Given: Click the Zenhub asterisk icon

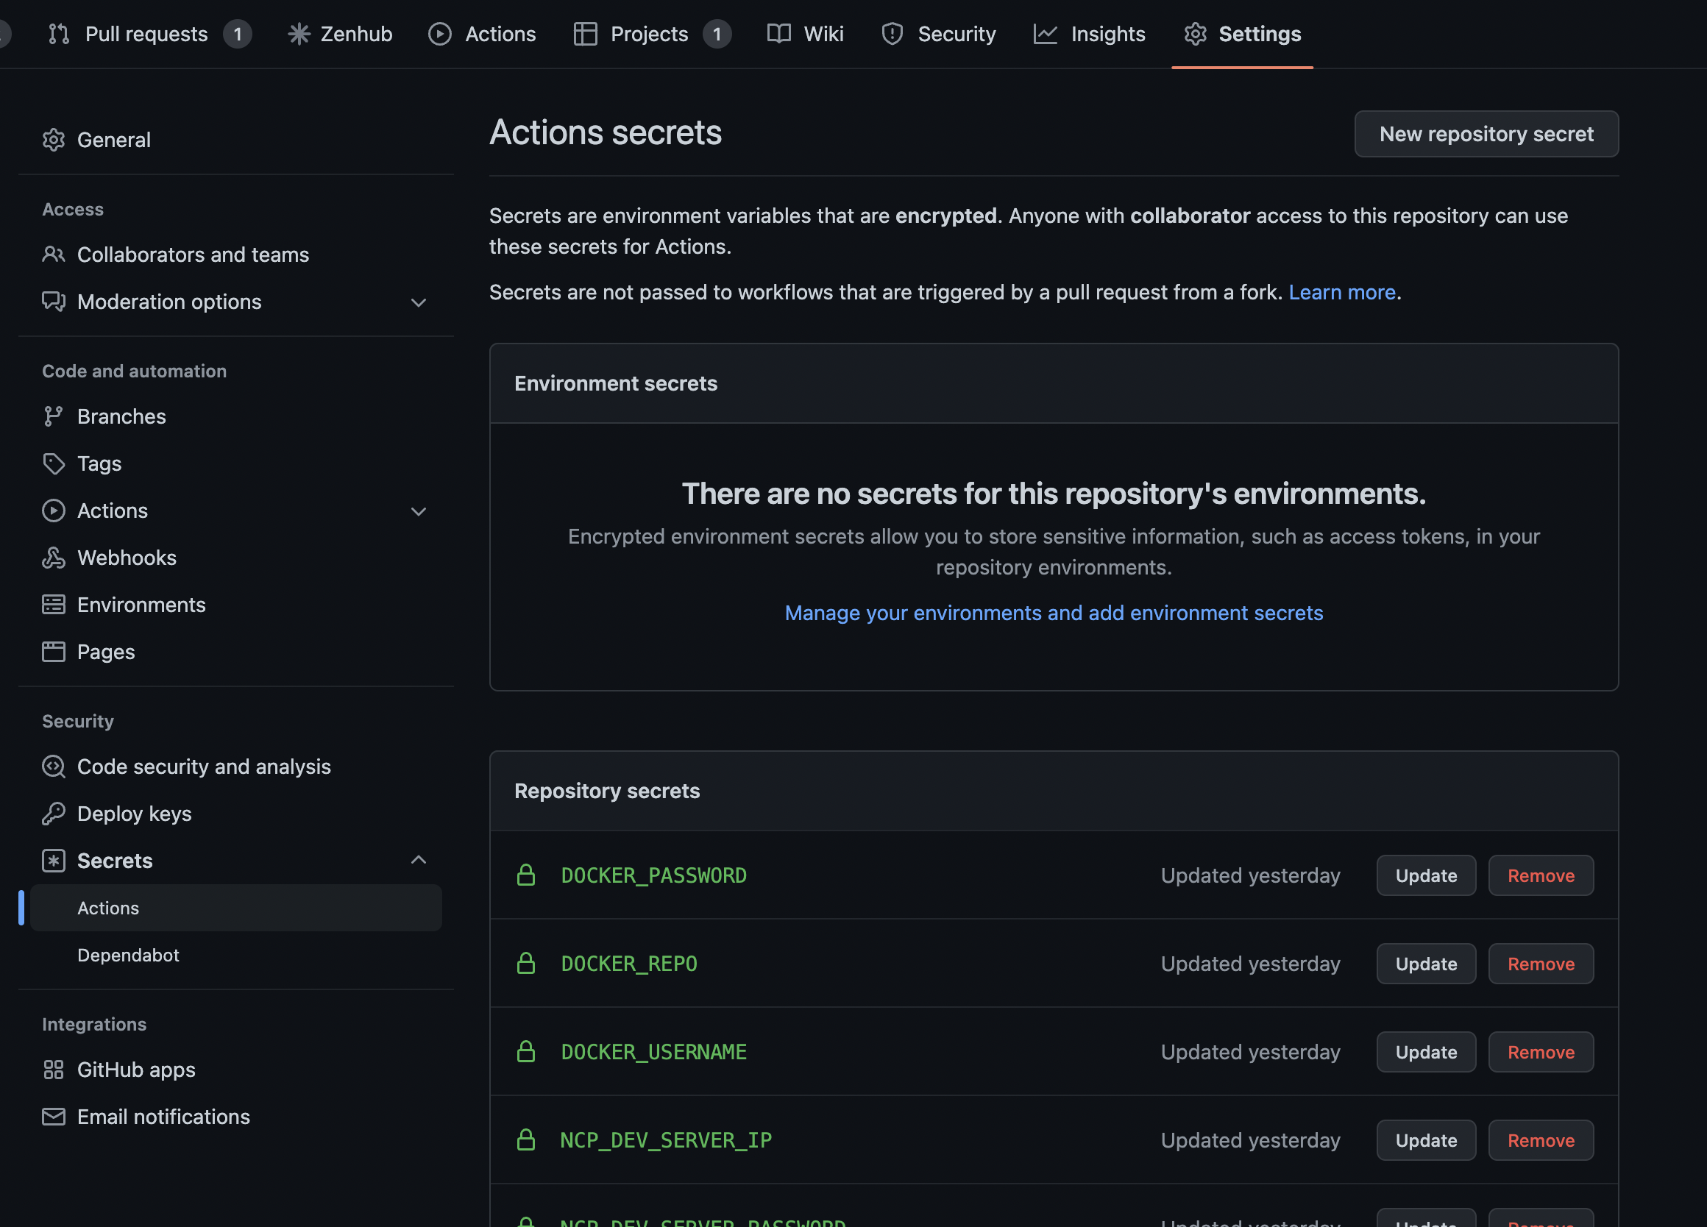Looking at the screenshot, I should click(299, 34).
